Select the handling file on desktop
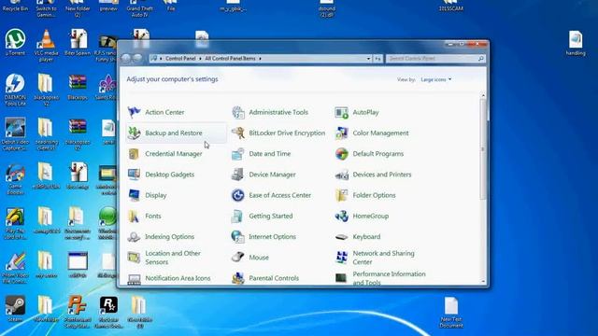This screenshot has height=336, width=598. pyautogui.click(x=576, y=43)
